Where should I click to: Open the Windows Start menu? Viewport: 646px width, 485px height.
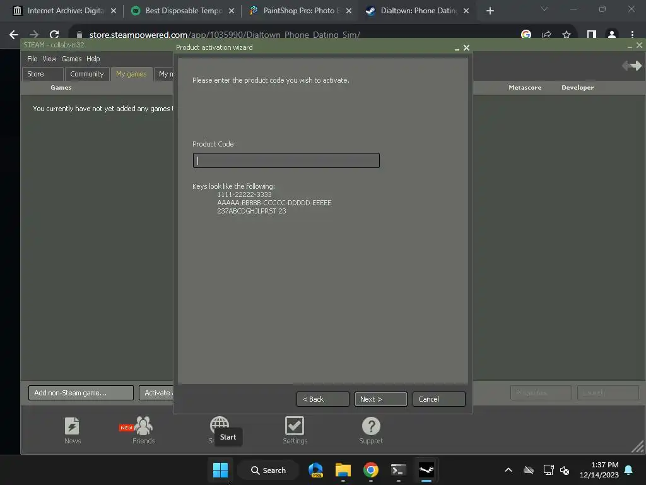(x=220, y=470)
